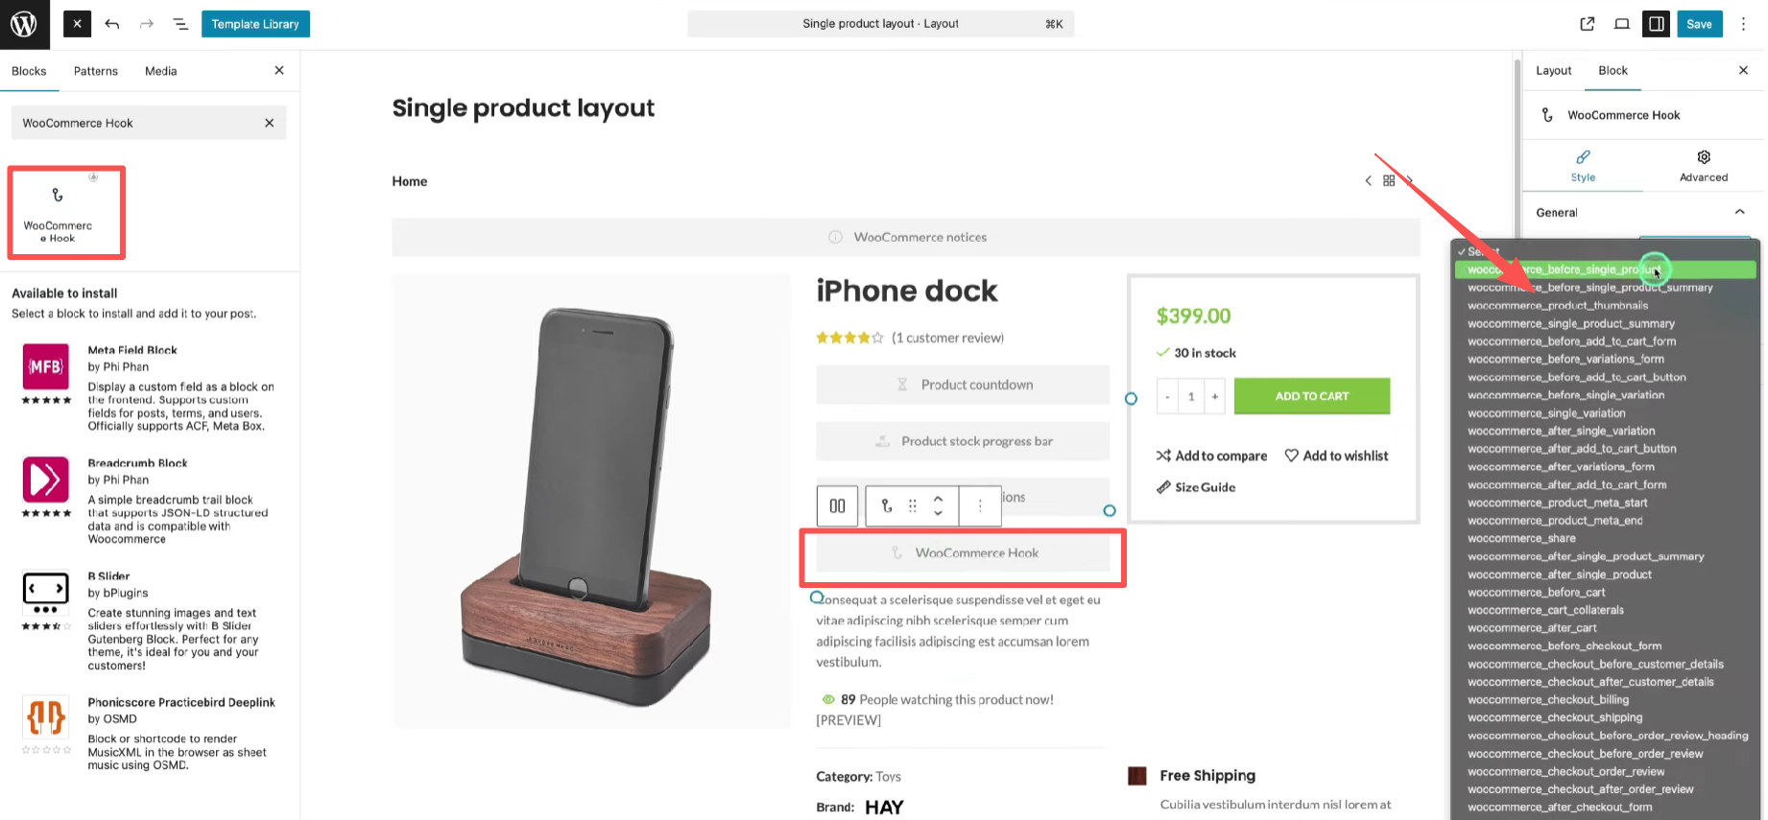Image resolution: width=1768 pixels, height=820 pixels.
Task: Click the grid view icon near the breadcrumbs
Action: click(x=1389, y=180)
